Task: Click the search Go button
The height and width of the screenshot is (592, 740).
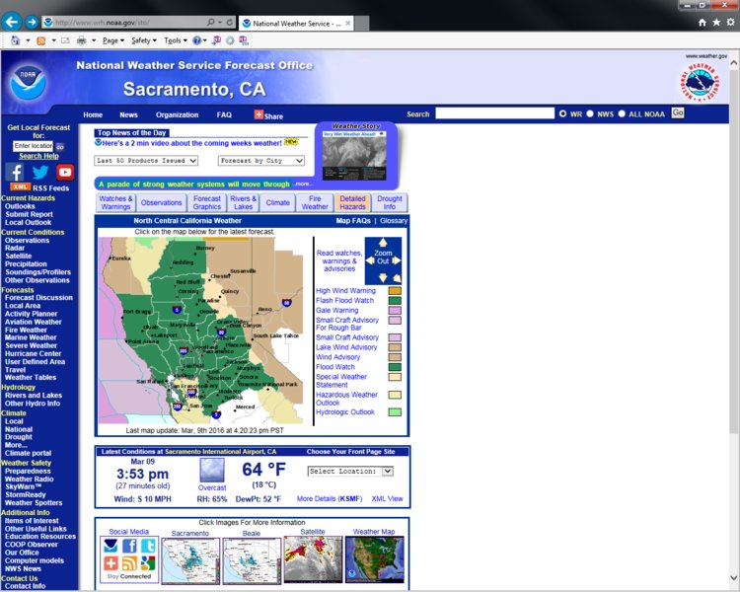Action: pyautogui.click(x=678, y=112)
